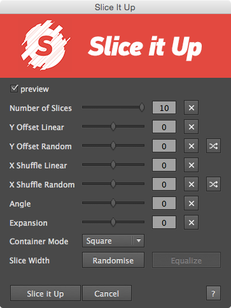The image size is (231, 308).
Task: Reset Expansion value with X icon
Action: [191, 223]
